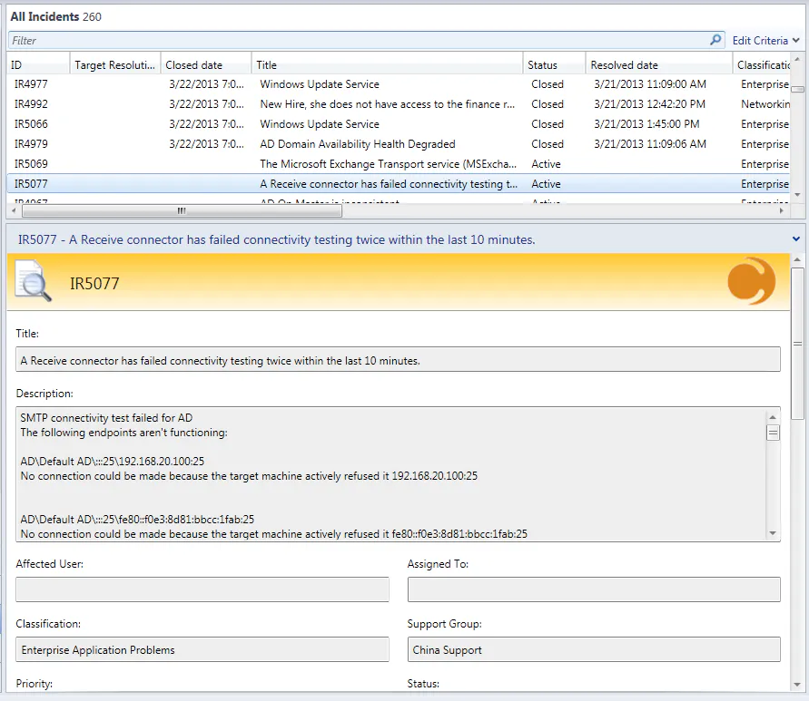
Task: Click the orange swirl logo icon
Action: click(x=752, y=281)
